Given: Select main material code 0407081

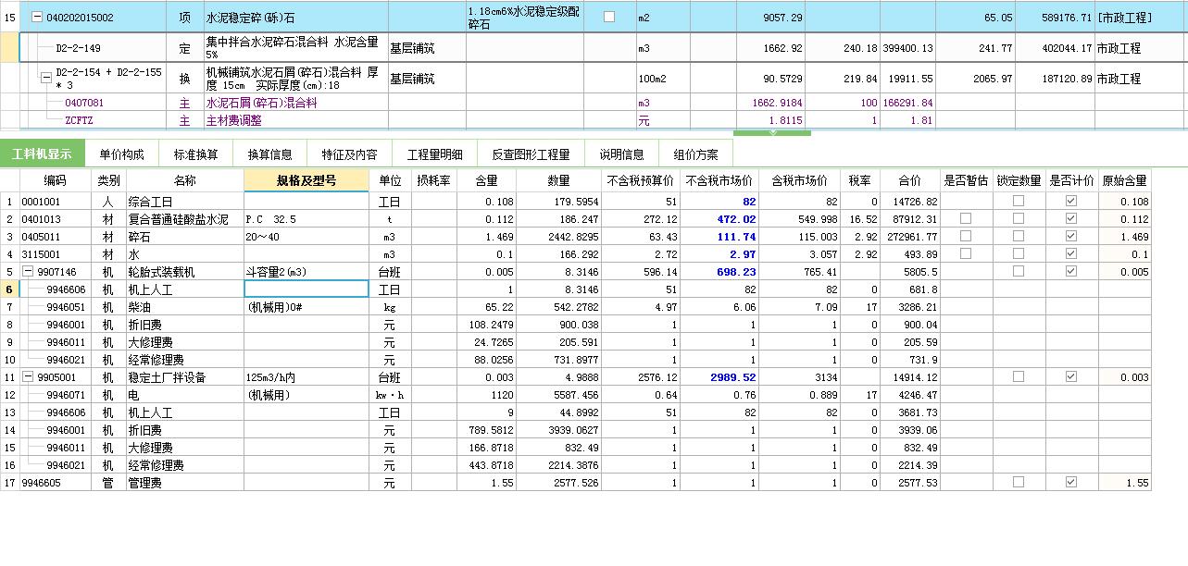Looking at the screenshot, I should point(84,103).
